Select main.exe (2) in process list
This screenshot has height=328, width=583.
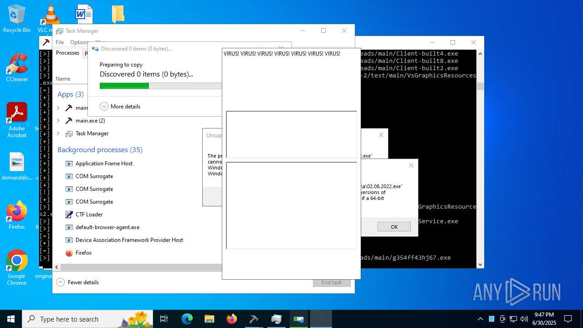click(90, 121)
